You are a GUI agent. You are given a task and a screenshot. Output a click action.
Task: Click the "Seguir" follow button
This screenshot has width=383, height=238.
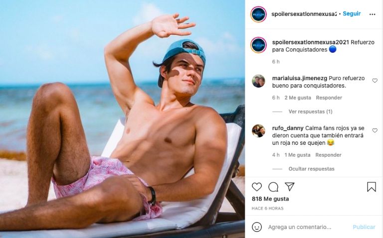pyautogui.click(x=352, y=14)
